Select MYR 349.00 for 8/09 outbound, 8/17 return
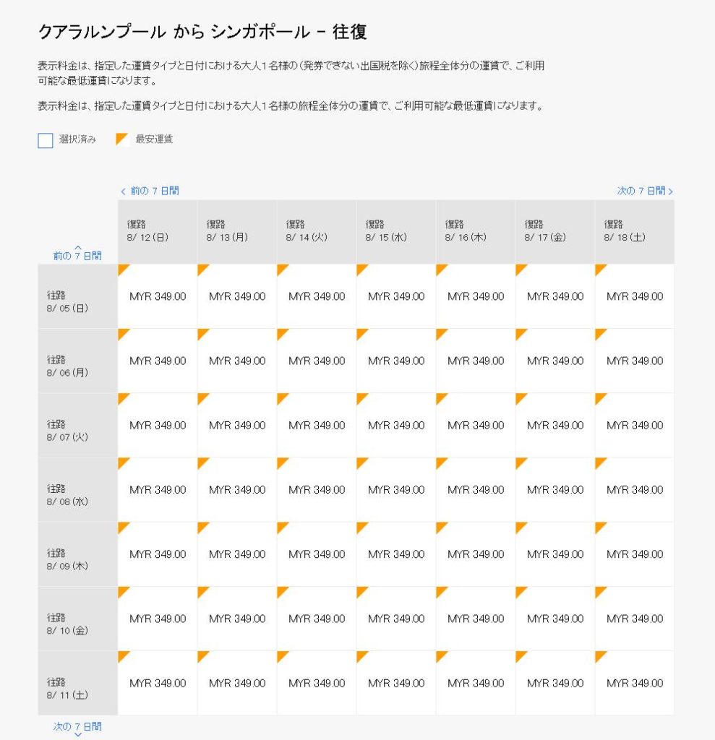715x740 pixels. 555,554
